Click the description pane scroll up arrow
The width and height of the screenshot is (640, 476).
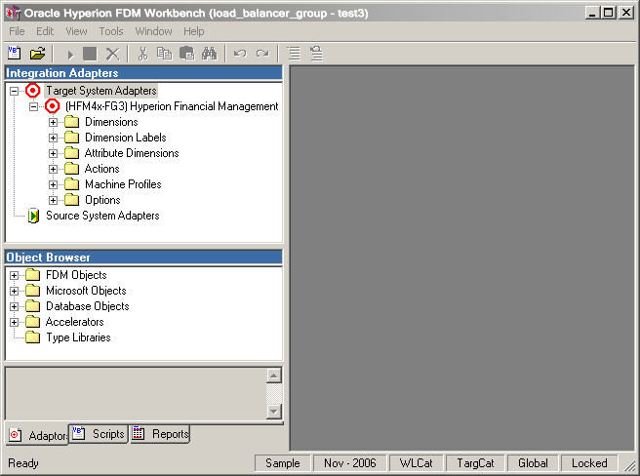(x=274, y=376)
